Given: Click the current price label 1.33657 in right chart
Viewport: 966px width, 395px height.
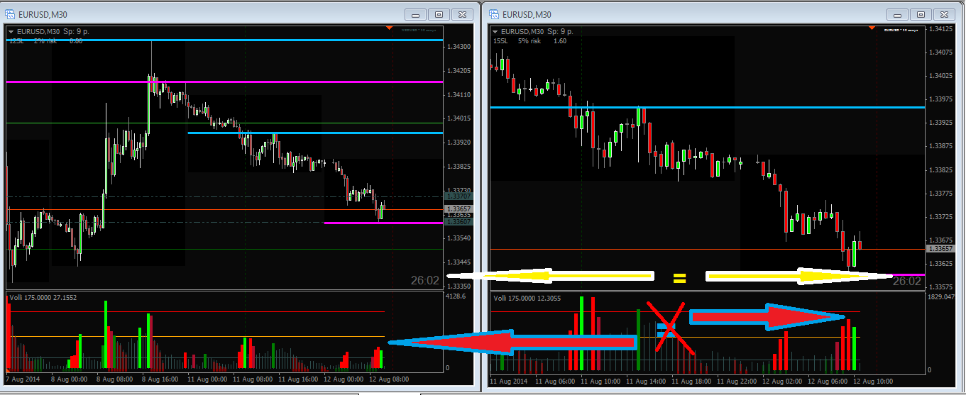Looking at the screenshot, I should pyautogui.click(x=941, y=248).
